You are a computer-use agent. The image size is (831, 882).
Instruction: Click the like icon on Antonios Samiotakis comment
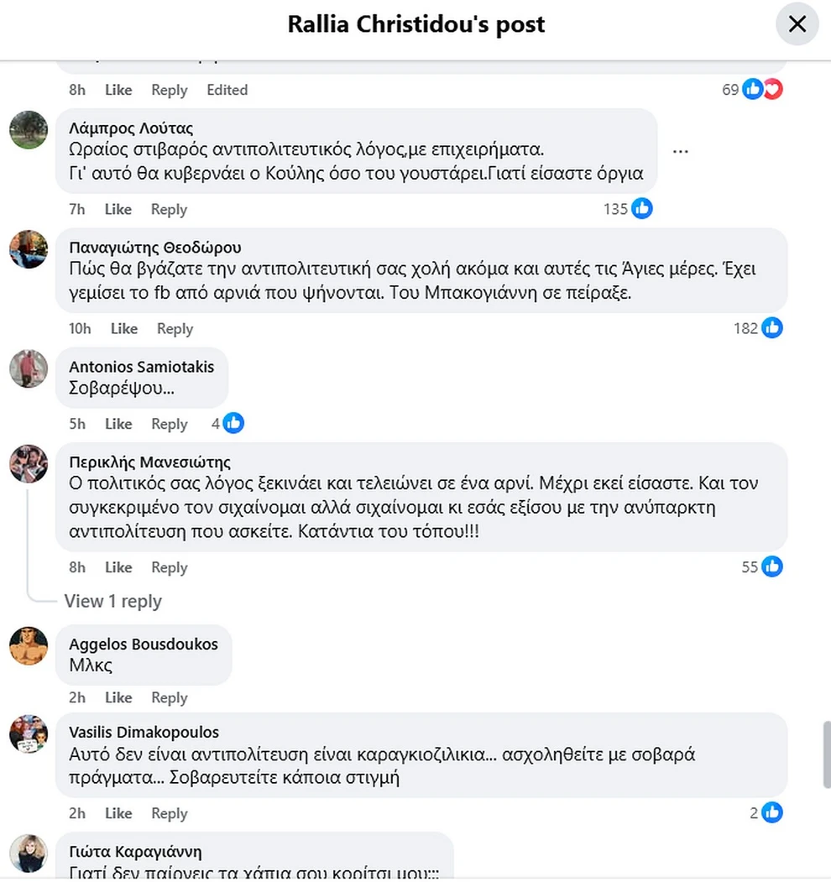(x=233, y=424)
